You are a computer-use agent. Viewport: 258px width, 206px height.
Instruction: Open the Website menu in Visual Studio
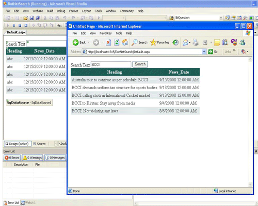click(x=38, y=11)
